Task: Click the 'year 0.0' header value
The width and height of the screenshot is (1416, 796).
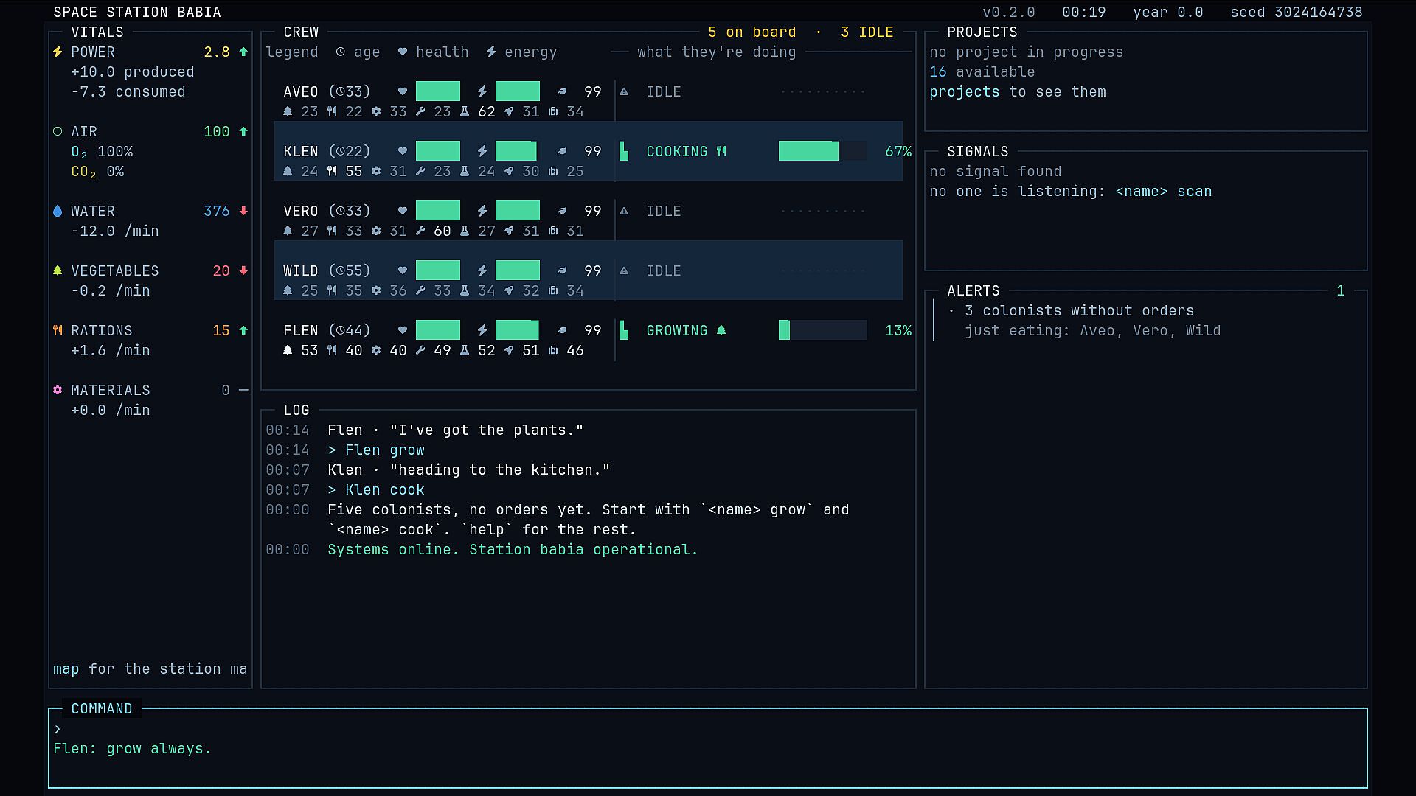Action: pos(1168,13)
